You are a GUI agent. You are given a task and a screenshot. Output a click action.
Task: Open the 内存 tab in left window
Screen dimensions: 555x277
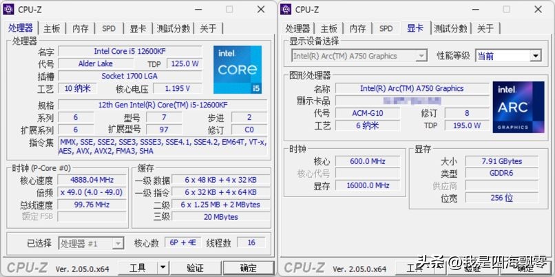[81, 29]
